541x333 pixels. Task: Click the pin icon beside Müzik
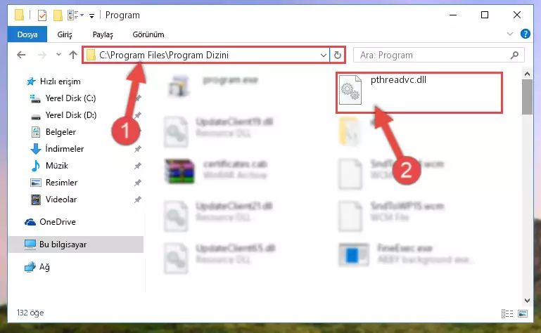138,166
